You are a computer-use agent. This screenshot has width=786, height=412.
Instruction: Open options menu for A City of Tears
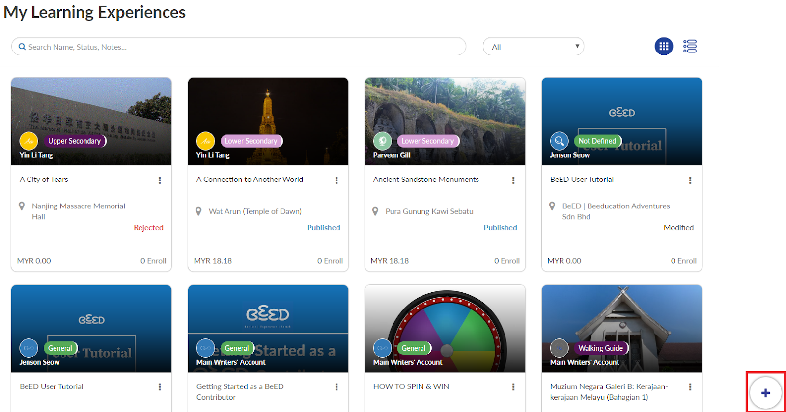pyautogui.click(x=160, y=180)
